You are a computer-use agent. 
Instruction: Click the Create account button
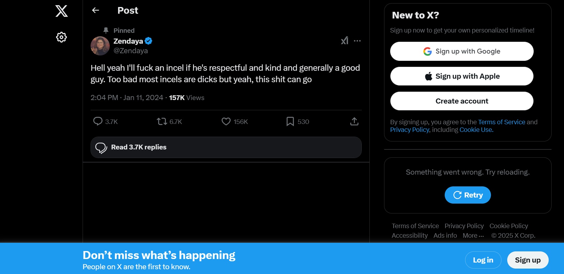pyautogui.click(x=462, y=101)
